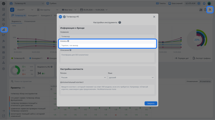Click the Экспорт графика button
The image size is (215, 120).
(202, 58)
